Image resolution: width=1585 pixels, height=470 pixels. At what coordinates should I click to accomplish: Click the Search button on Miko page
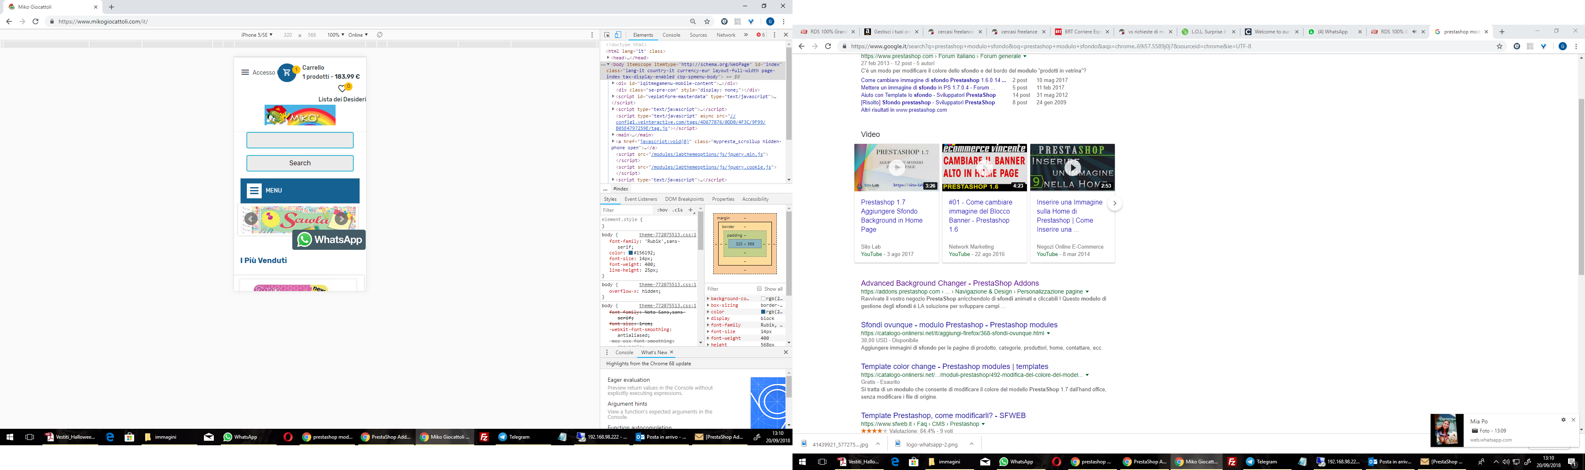[300, 163]
